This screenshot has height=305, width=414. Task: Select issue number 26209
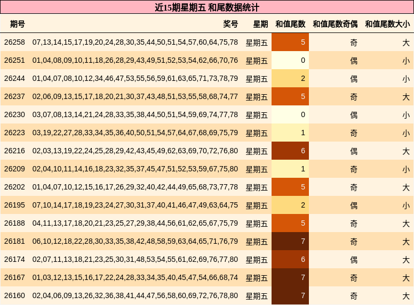[14, 169]
